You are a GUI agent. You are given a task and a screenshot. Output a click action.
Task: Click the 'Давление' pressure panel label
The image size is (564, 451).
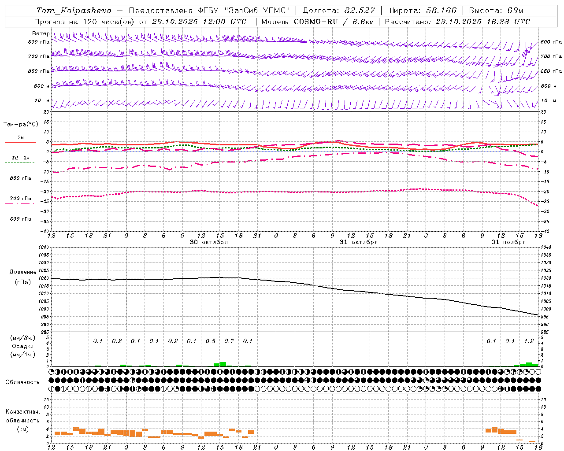coord(23,272)
